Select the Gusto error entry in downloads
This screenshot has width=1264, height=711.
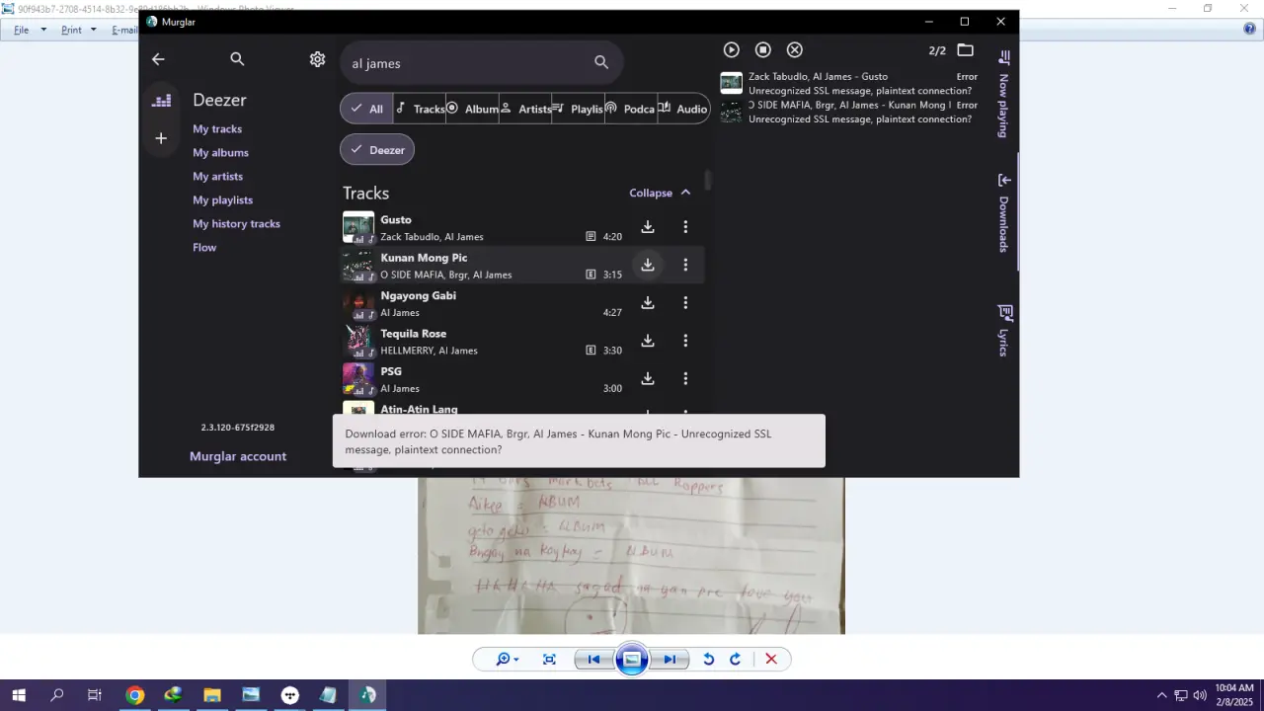tap(849, 83)
